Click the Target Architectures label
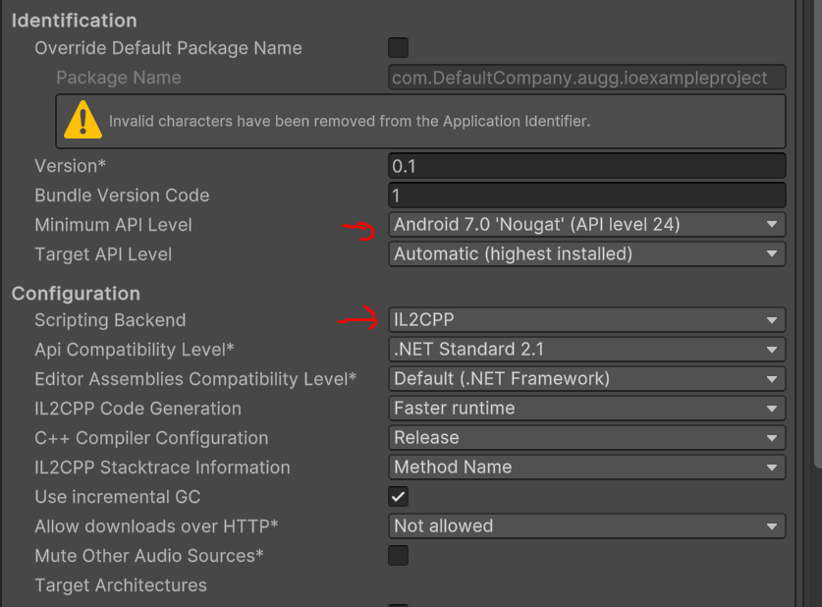Image resolution: width=822 pixels, height=607 pixels. [121, 585]
